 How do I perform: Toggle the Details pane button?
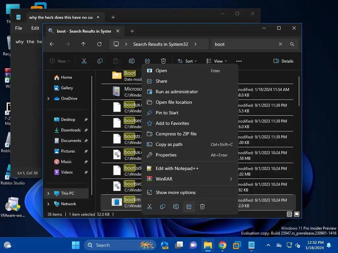pyautogui.click(x=284, y=61)
